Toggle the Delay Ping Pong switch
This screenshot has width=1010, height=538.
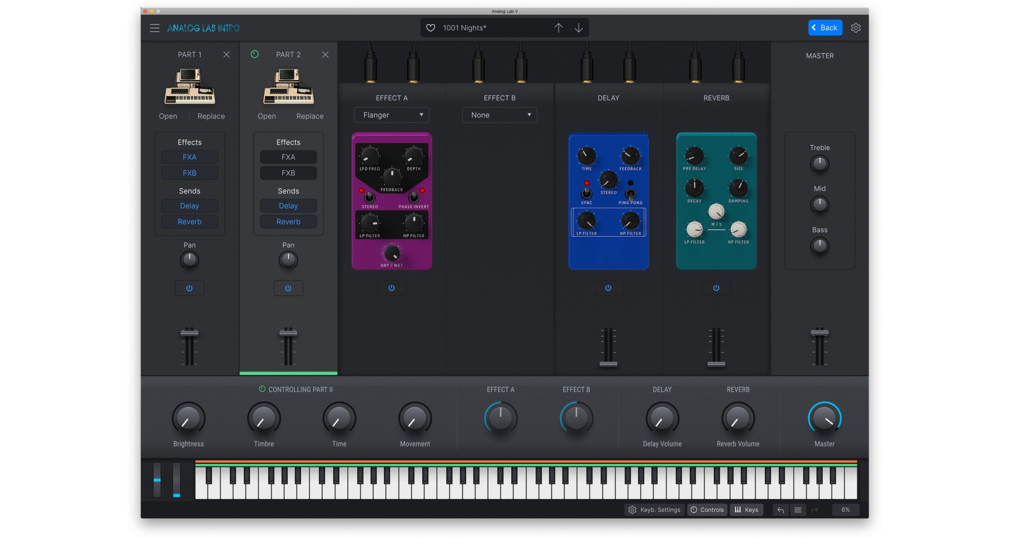coord(630,194)
